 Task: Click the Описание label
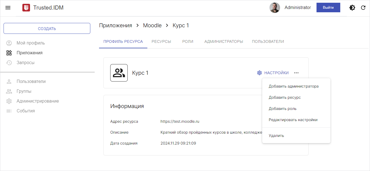click(x=119, y=133)
